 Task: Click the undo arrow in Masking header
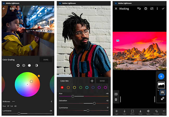[139, 9]
